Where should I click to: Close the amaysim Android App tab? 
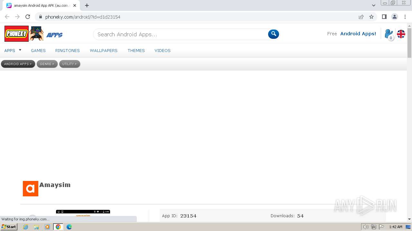(x=74, y=5)
